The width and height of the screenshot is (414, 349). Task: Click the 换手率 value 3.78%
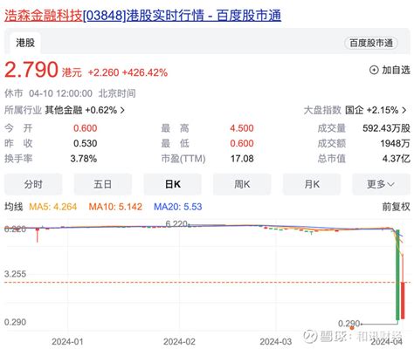tap(84, 159)
